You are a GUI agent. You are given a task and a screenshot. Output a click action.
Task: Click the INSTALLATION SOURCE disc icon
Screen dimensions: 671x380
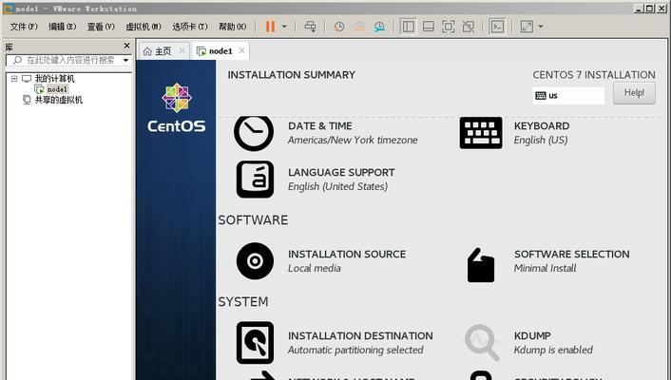point(255,261)
